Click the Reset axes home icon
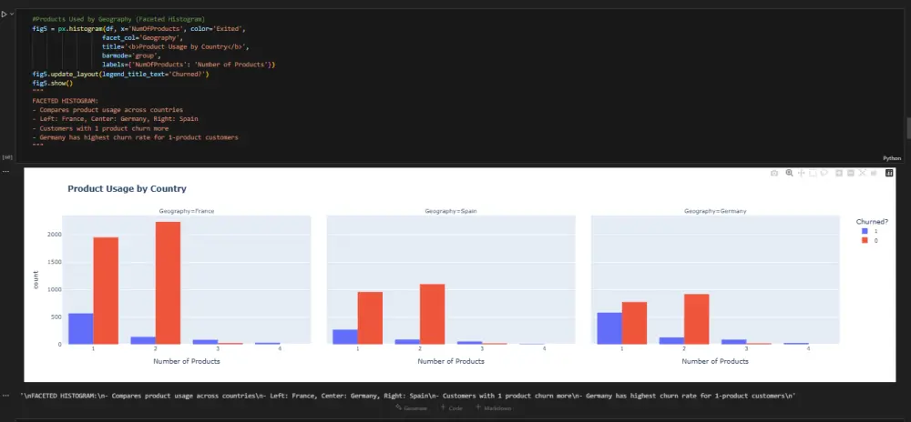 tap(874, 173)
